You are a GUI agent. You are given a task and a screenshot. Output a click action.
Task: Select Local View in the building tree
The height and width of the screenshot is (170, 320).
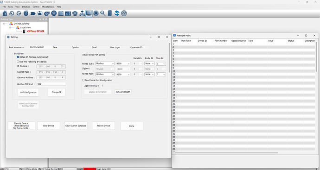click(x=26, y=27)
